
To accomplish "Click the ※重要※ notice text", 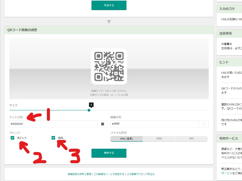I will (x=227, y=44).
